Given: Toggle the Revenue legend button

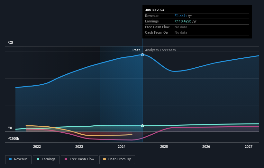Looking at the screenshot, I should tap(18, 159).
